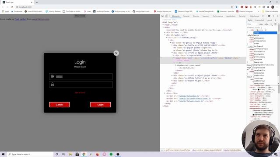Image resolution: width=280 pixels, height=157 pixels.
Task: Select the Styles pane tab
Action: point(250,20)
